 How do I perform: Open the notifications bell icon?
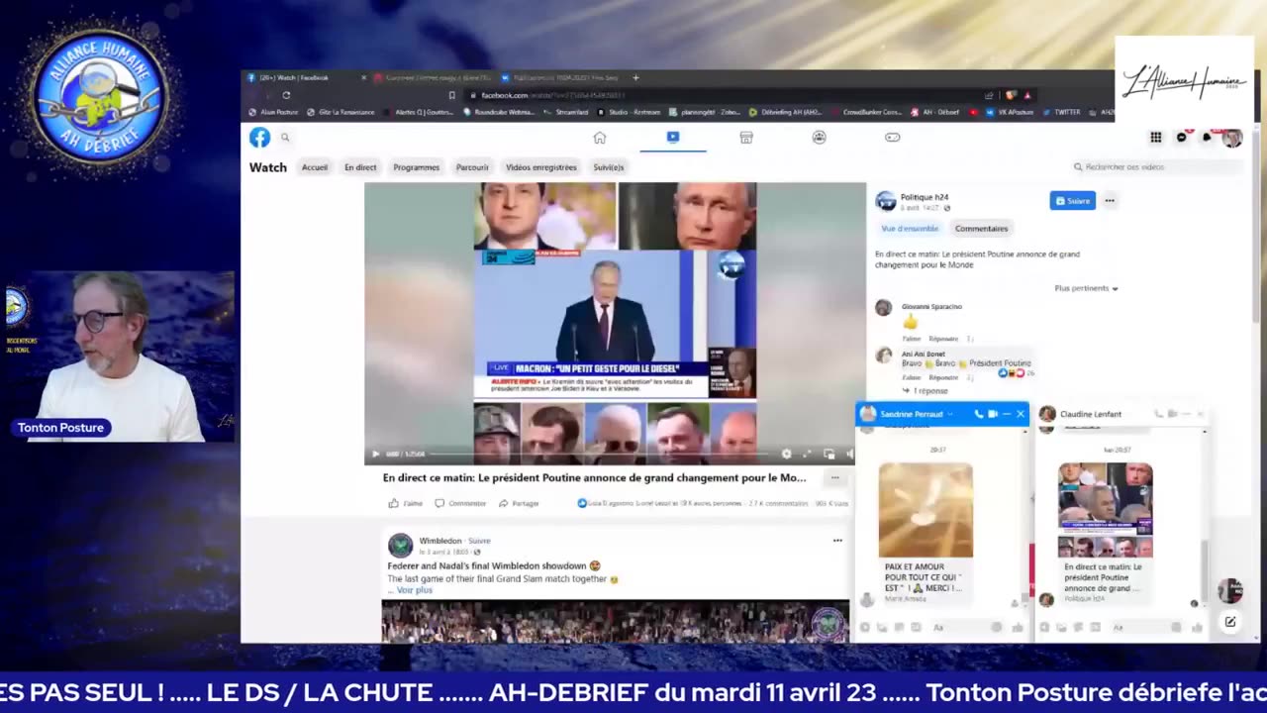pyautogui.click(x=1207, y=138)
